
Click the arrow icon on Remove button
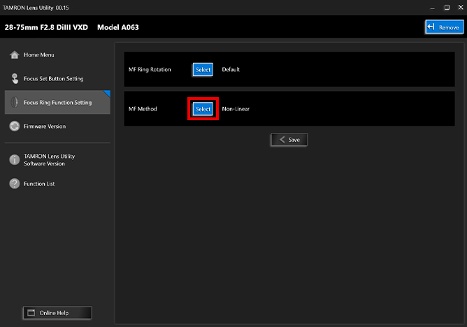[431, 27]
